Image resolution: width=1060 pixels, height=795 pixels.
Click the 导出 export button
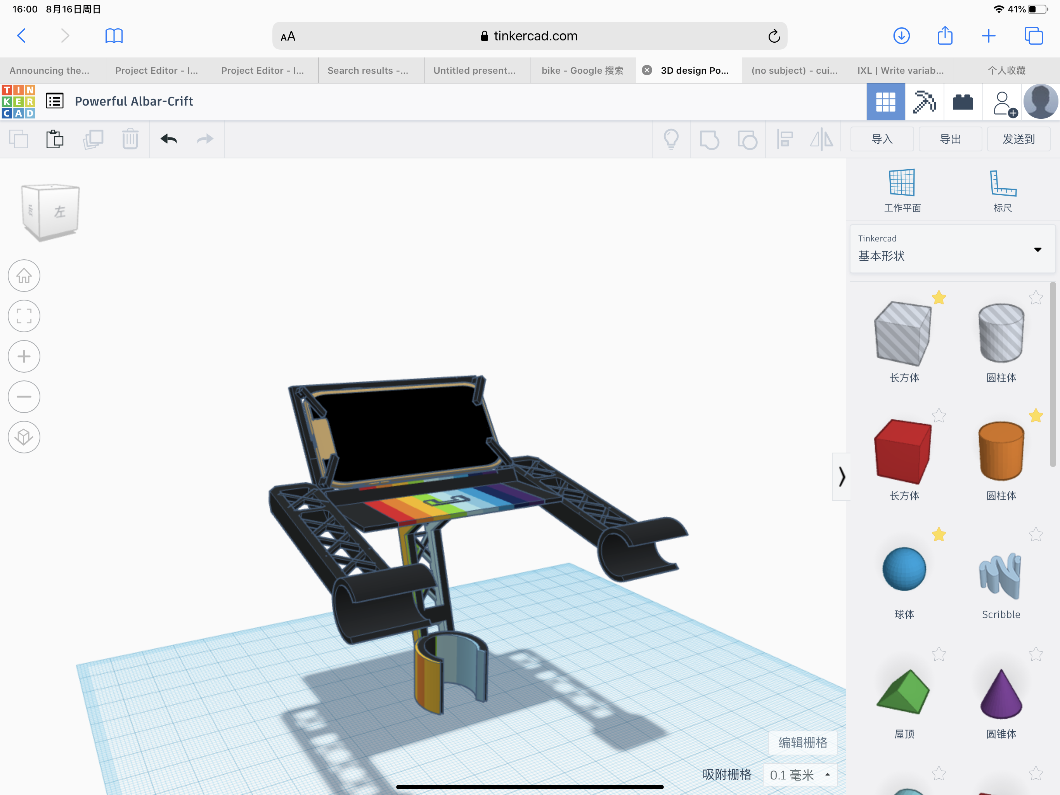[950, 139]
